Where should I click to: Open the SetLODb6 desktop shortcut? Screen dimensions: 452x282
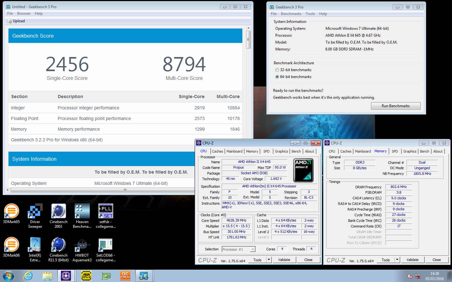tap(106, 249)
